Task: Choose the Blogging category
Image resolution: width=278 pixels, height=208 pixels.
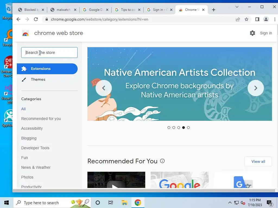Action: click(29, 138)
